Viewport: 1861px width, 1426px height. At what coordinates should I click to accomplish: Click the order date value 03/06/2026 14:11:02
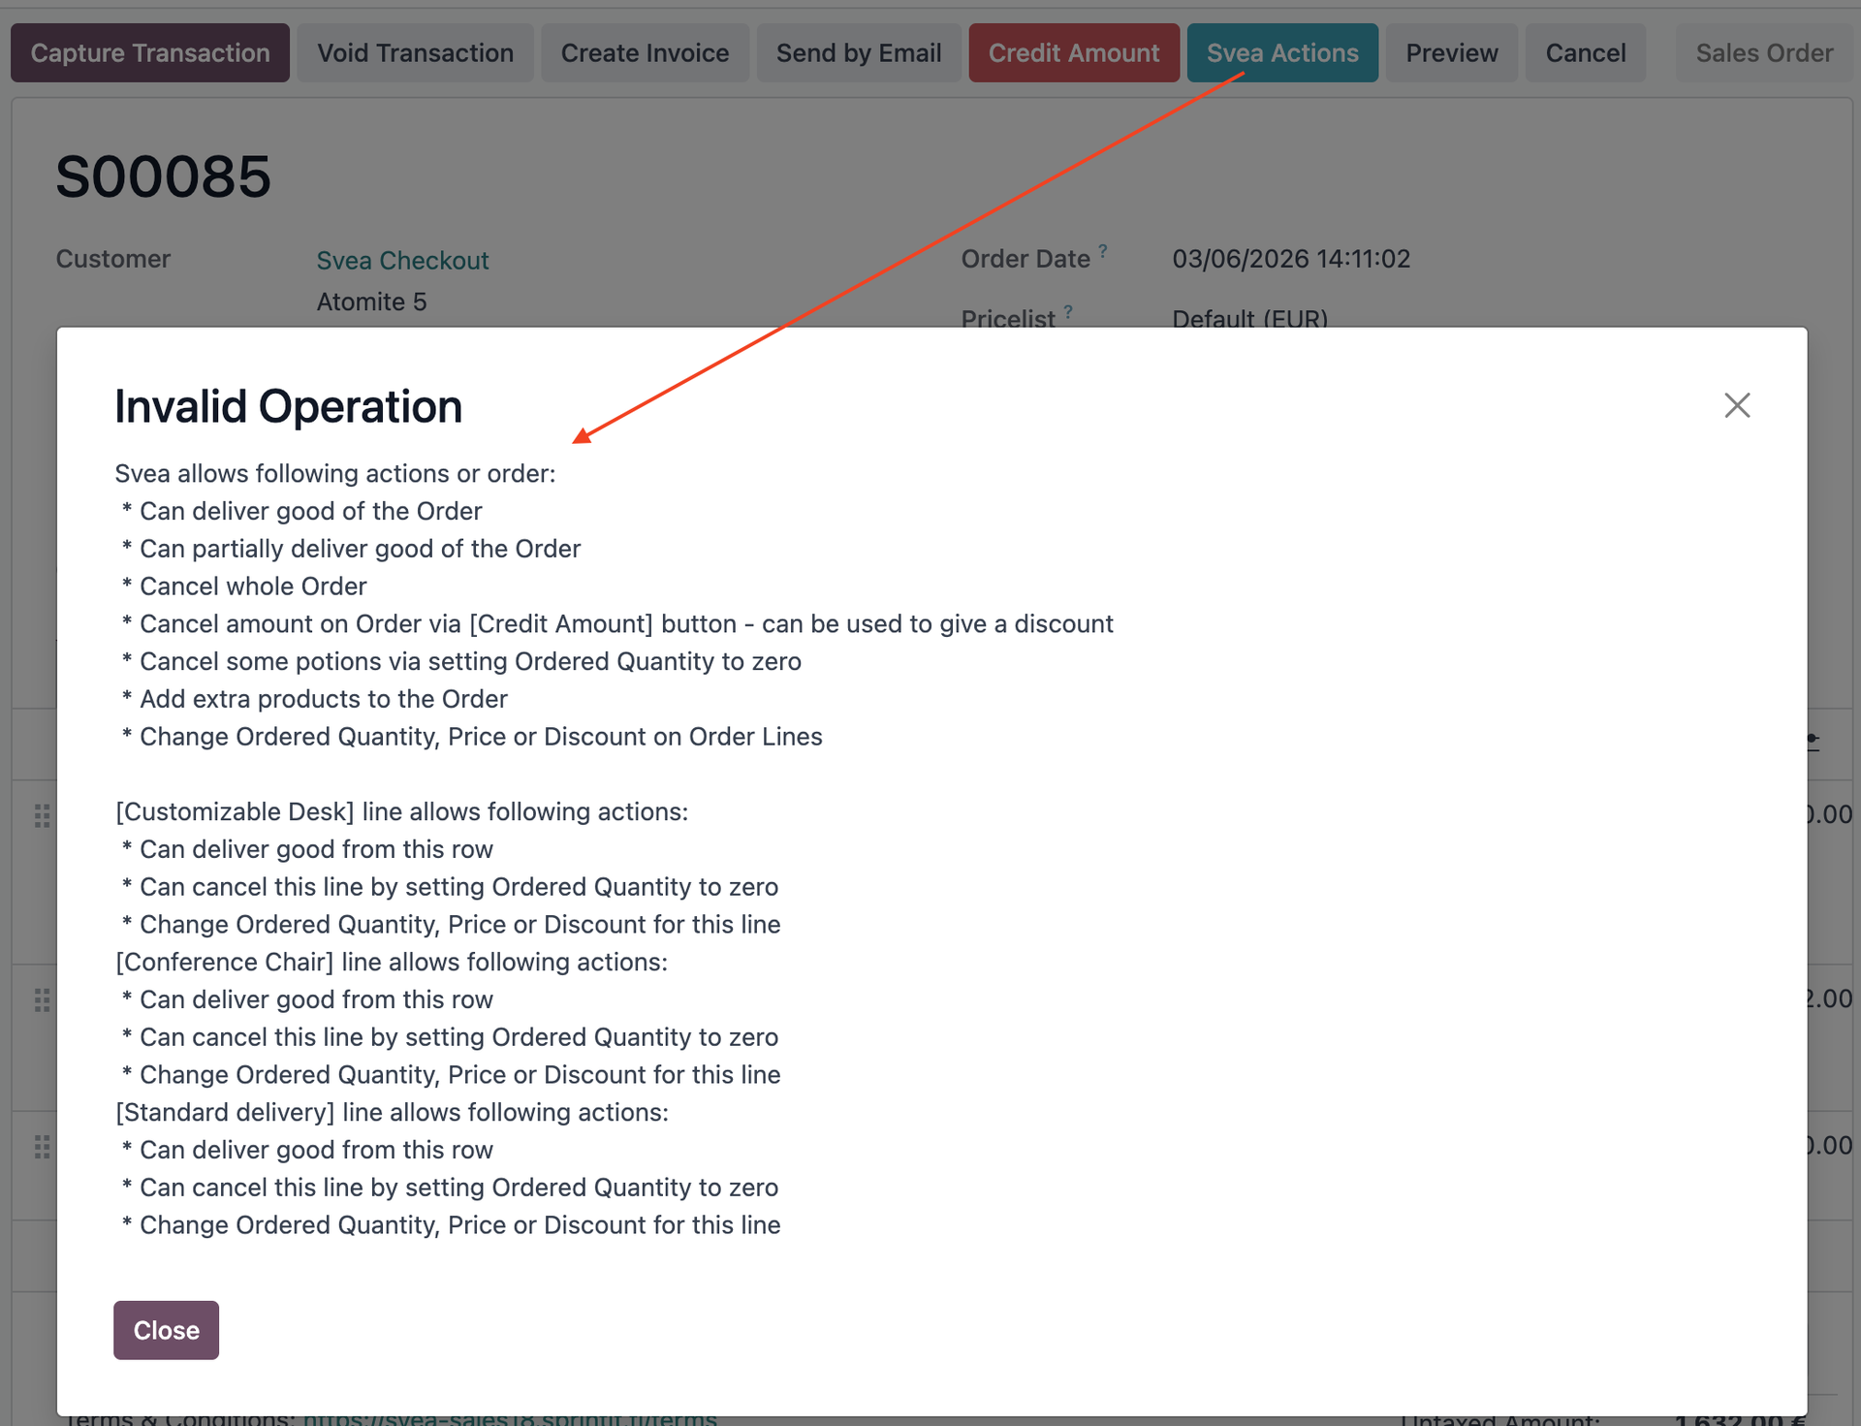pyautogui.click(x=1291, y=259)
